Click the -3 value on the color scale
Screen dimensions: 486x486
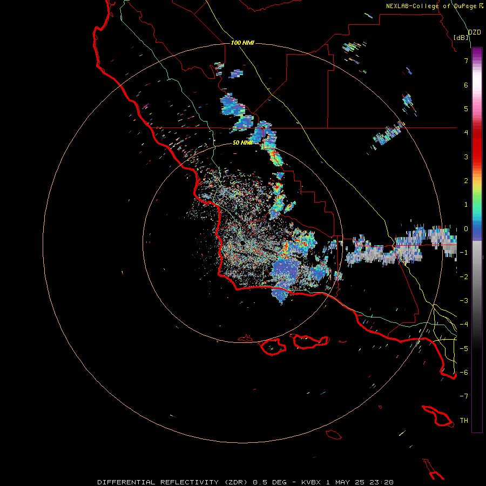464,301
